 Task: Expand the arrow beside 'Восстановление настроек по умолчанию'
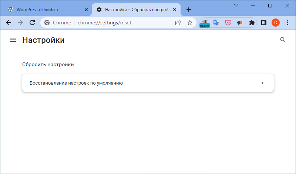263,83
